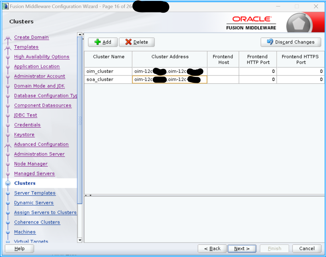Click the Cancel button

tap(307, 248)
